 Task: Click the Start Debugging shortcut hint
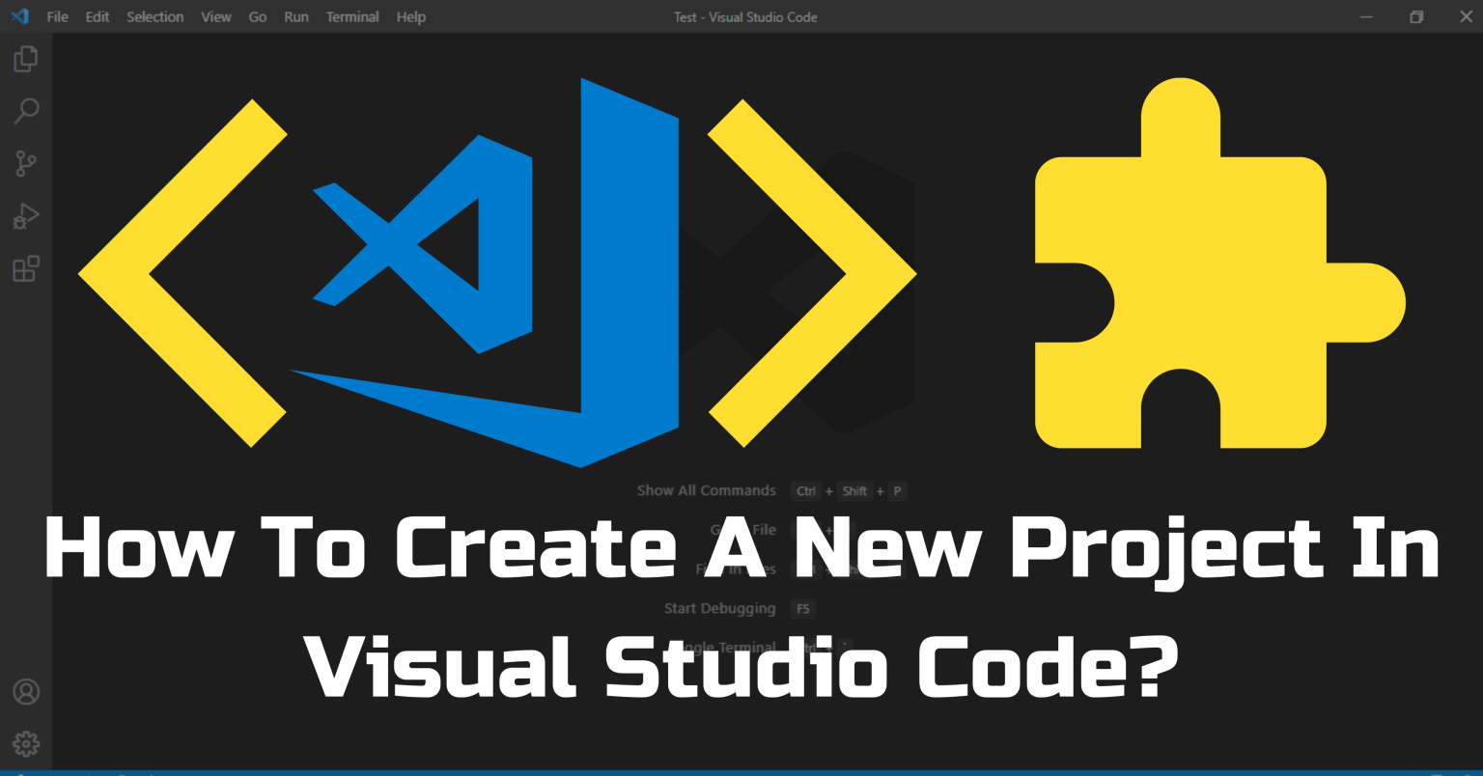(x=718, y=608)
